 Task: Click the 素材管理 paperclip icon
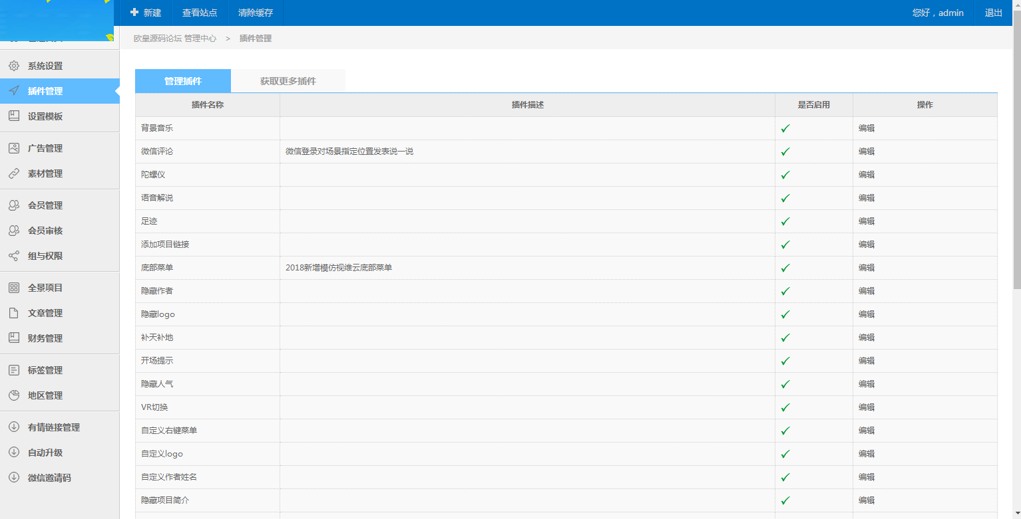[13, 173]
